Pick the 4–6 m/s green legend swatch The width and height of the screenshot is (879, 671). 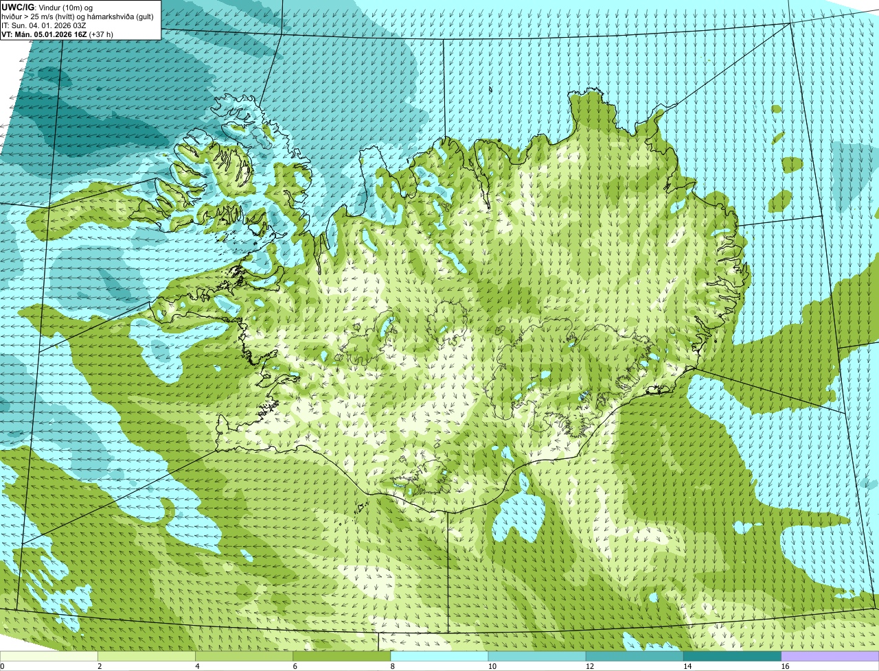point(244,657)
